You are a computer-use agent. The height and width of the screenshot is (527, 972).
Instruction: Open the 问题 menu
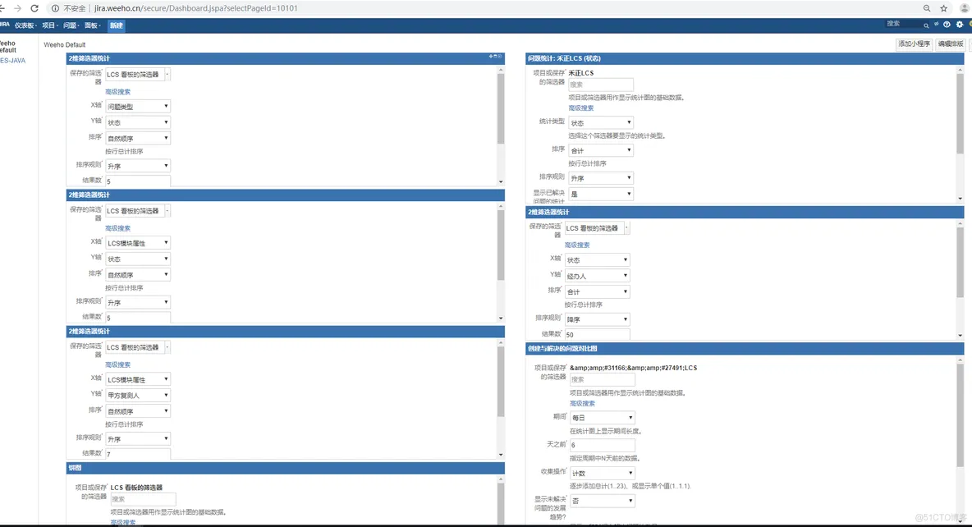[71, 25]
